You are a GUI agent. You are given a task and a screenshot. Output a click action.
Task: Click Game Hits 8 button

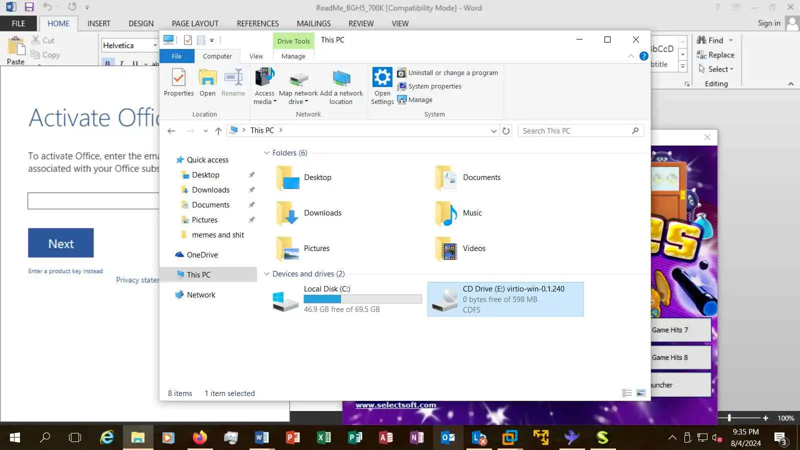tap(680, 357)
